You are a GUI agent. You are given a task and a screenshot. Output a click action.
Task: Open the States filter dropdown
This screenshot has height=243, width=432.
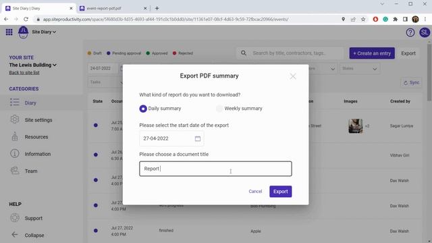[360, 68]
